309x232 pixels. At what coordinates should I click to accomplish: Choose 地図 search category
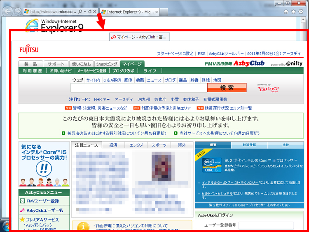pyautogui.click(x=217, y=80)
